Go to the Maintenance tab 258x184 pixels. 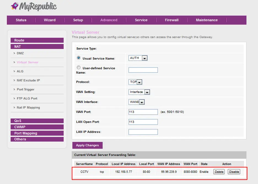tap(207, 20)
